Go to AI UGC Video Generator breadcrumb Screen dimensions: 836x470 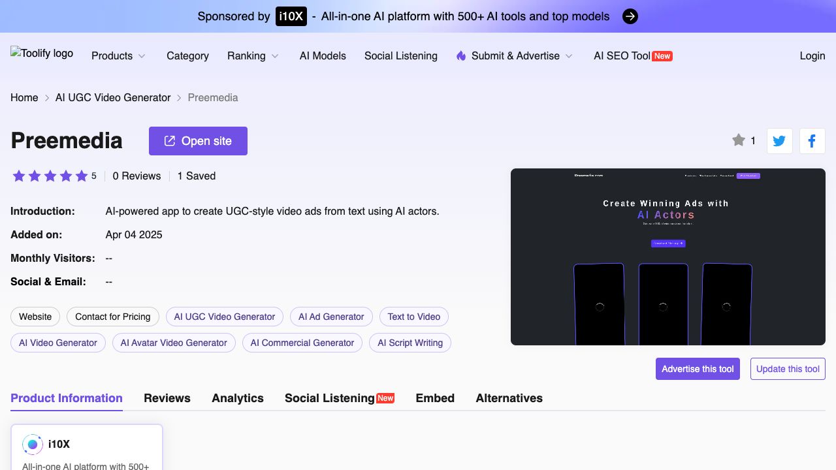(x=113, y=98)
